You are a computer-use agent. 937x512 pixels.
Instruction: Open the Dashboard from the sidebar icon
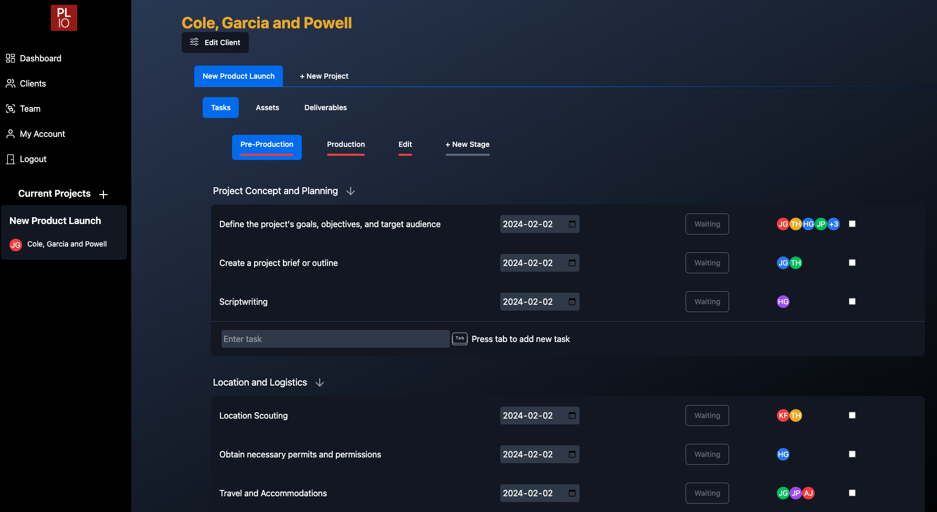[x=10, y=58]
